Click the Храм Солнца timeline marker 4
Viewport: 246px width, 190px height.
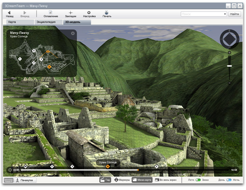tap(108, 167)
